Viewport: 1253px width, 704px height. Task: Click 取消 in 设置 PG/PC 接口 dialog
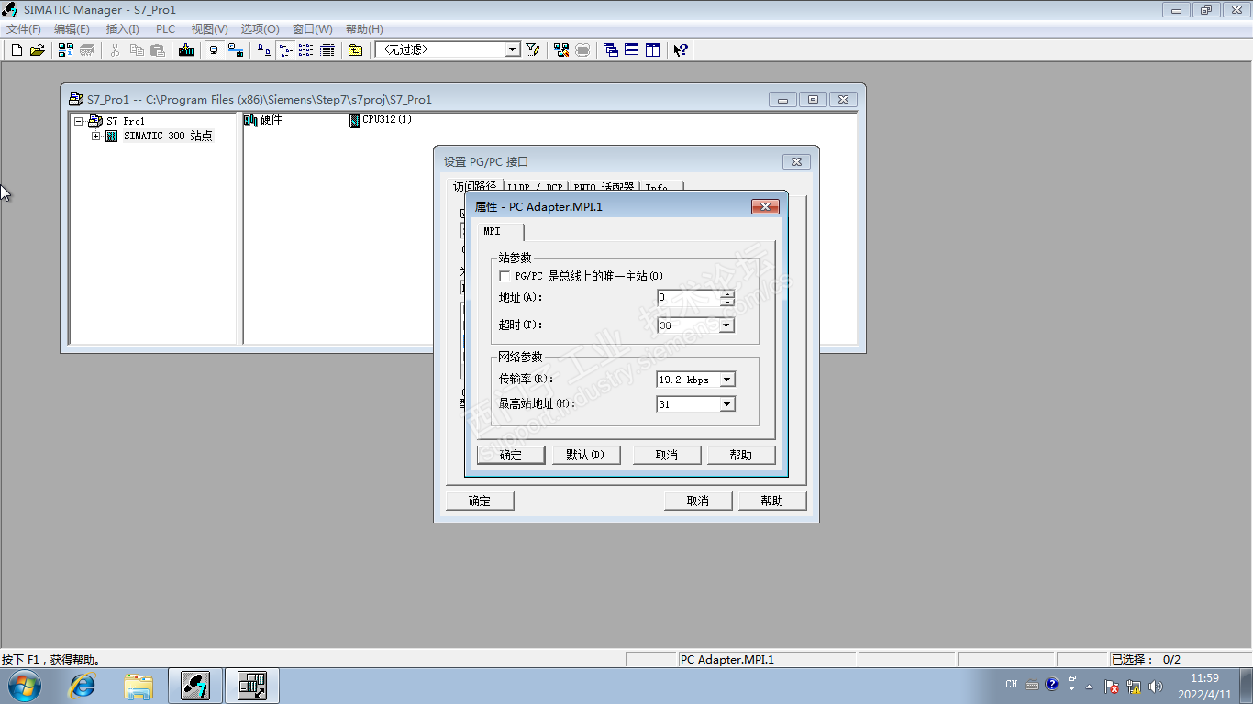pyautogui.click(x=698, y=500)
